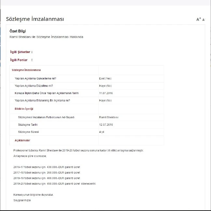Expand the İlgili Fonlar bracket icon
The width and height of the screenshot is (211, 211).
point(32,60)
